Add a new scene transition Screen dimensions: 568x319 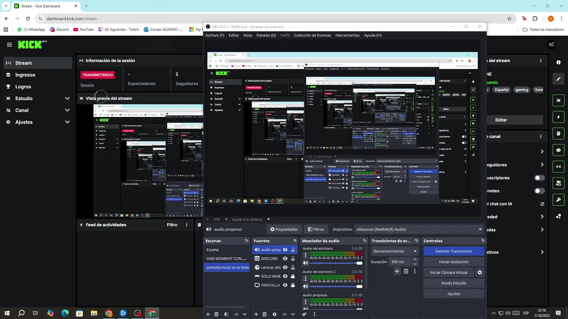tap(397, 271)
